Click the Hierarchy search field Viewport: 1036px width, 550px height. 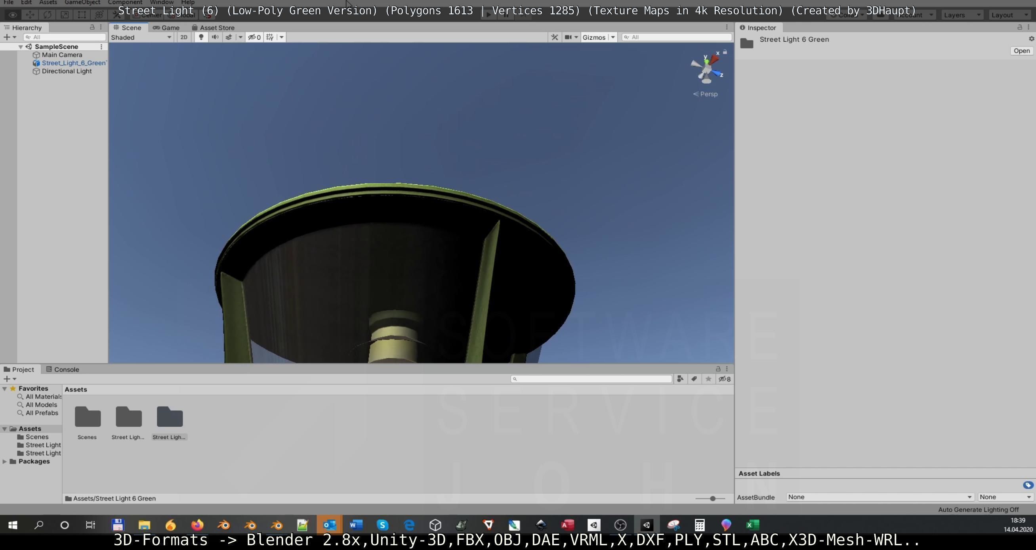[65, 37]
